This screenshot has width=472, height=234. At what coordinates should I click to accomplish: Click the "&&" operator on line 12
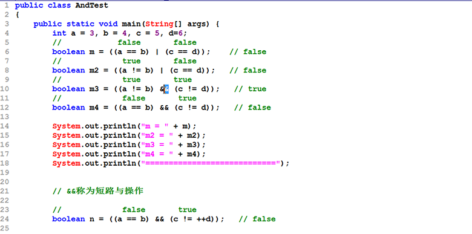tap(164, 108)
